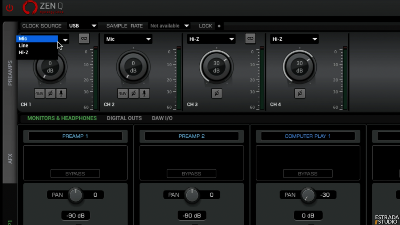Click the red power icon
The width and height of the screenshot is (400, 225).
tap(10, 8)
